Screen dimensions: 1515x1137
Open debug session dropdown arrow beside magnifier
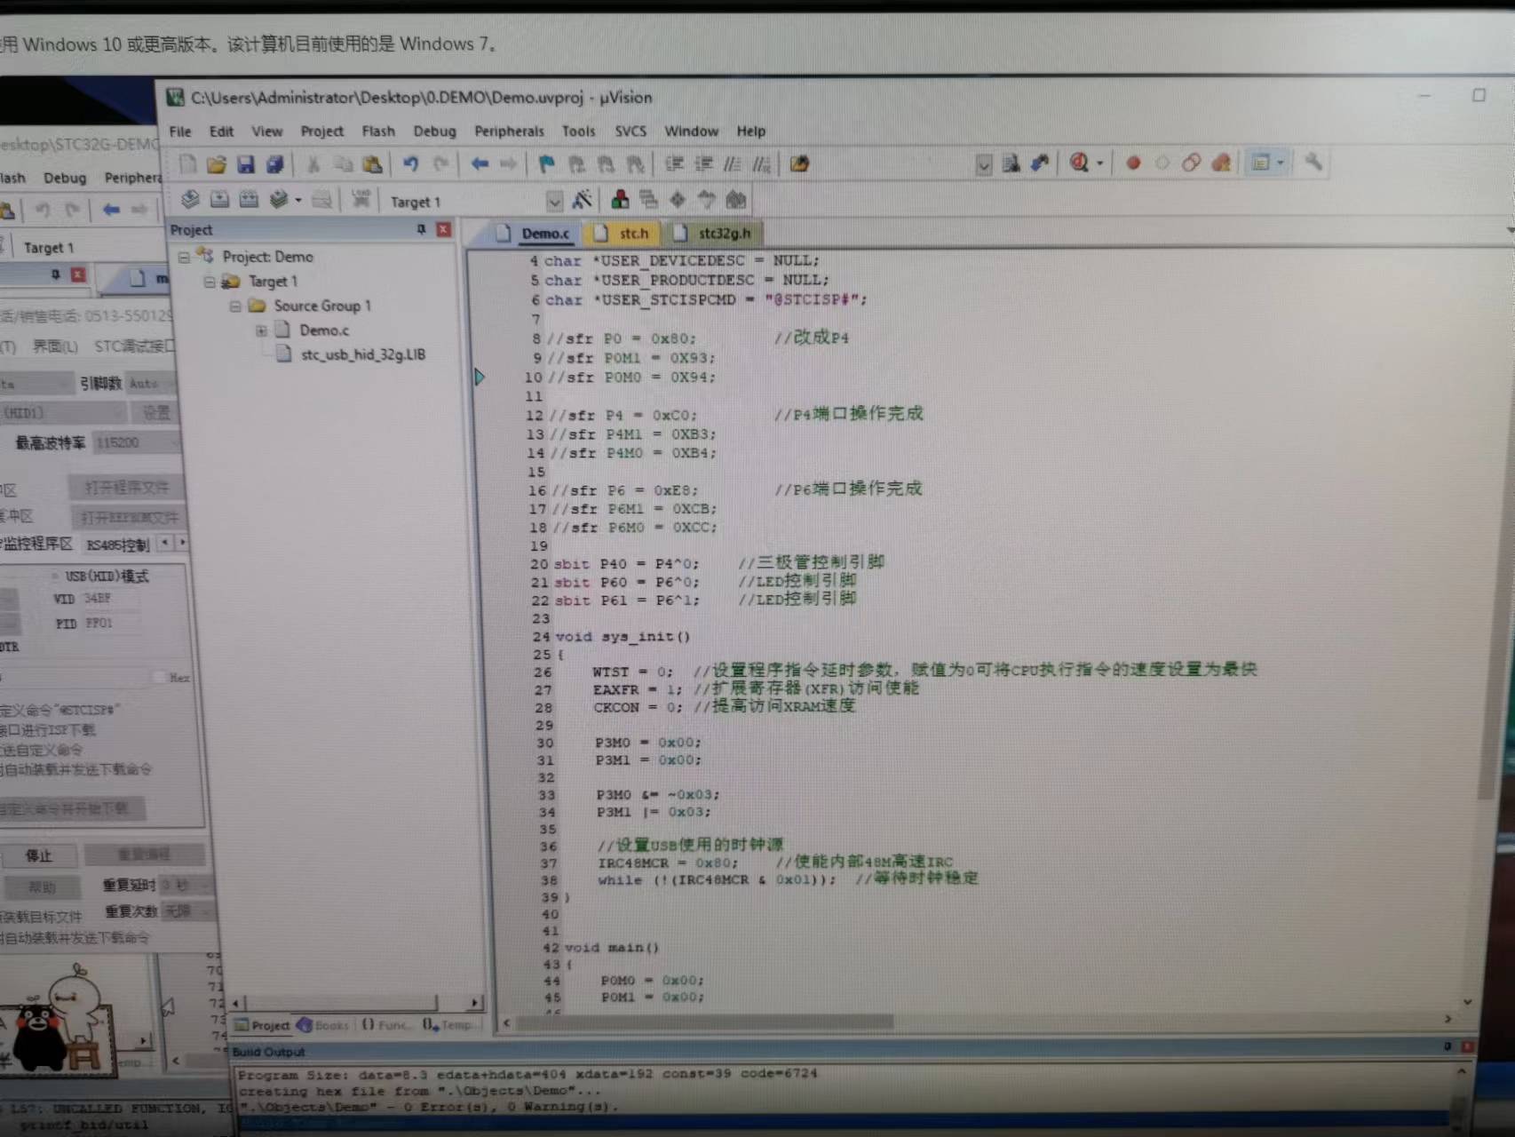pos(1100,163)
